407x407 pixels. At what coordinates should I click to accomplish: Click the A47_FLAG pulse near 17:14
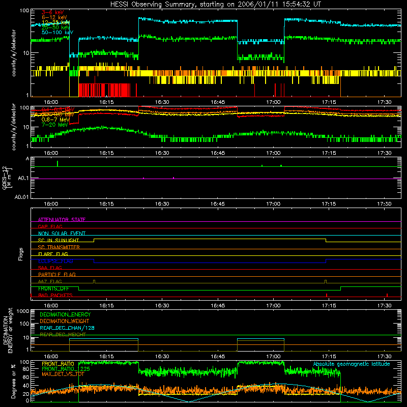click(x=326, y=282)
